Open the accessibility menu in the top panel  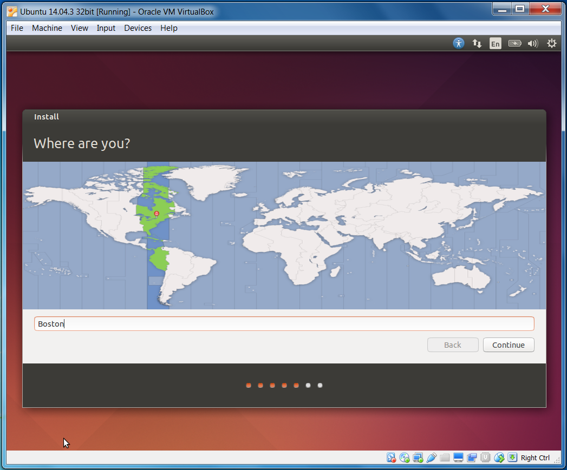(x=458, y=43)
